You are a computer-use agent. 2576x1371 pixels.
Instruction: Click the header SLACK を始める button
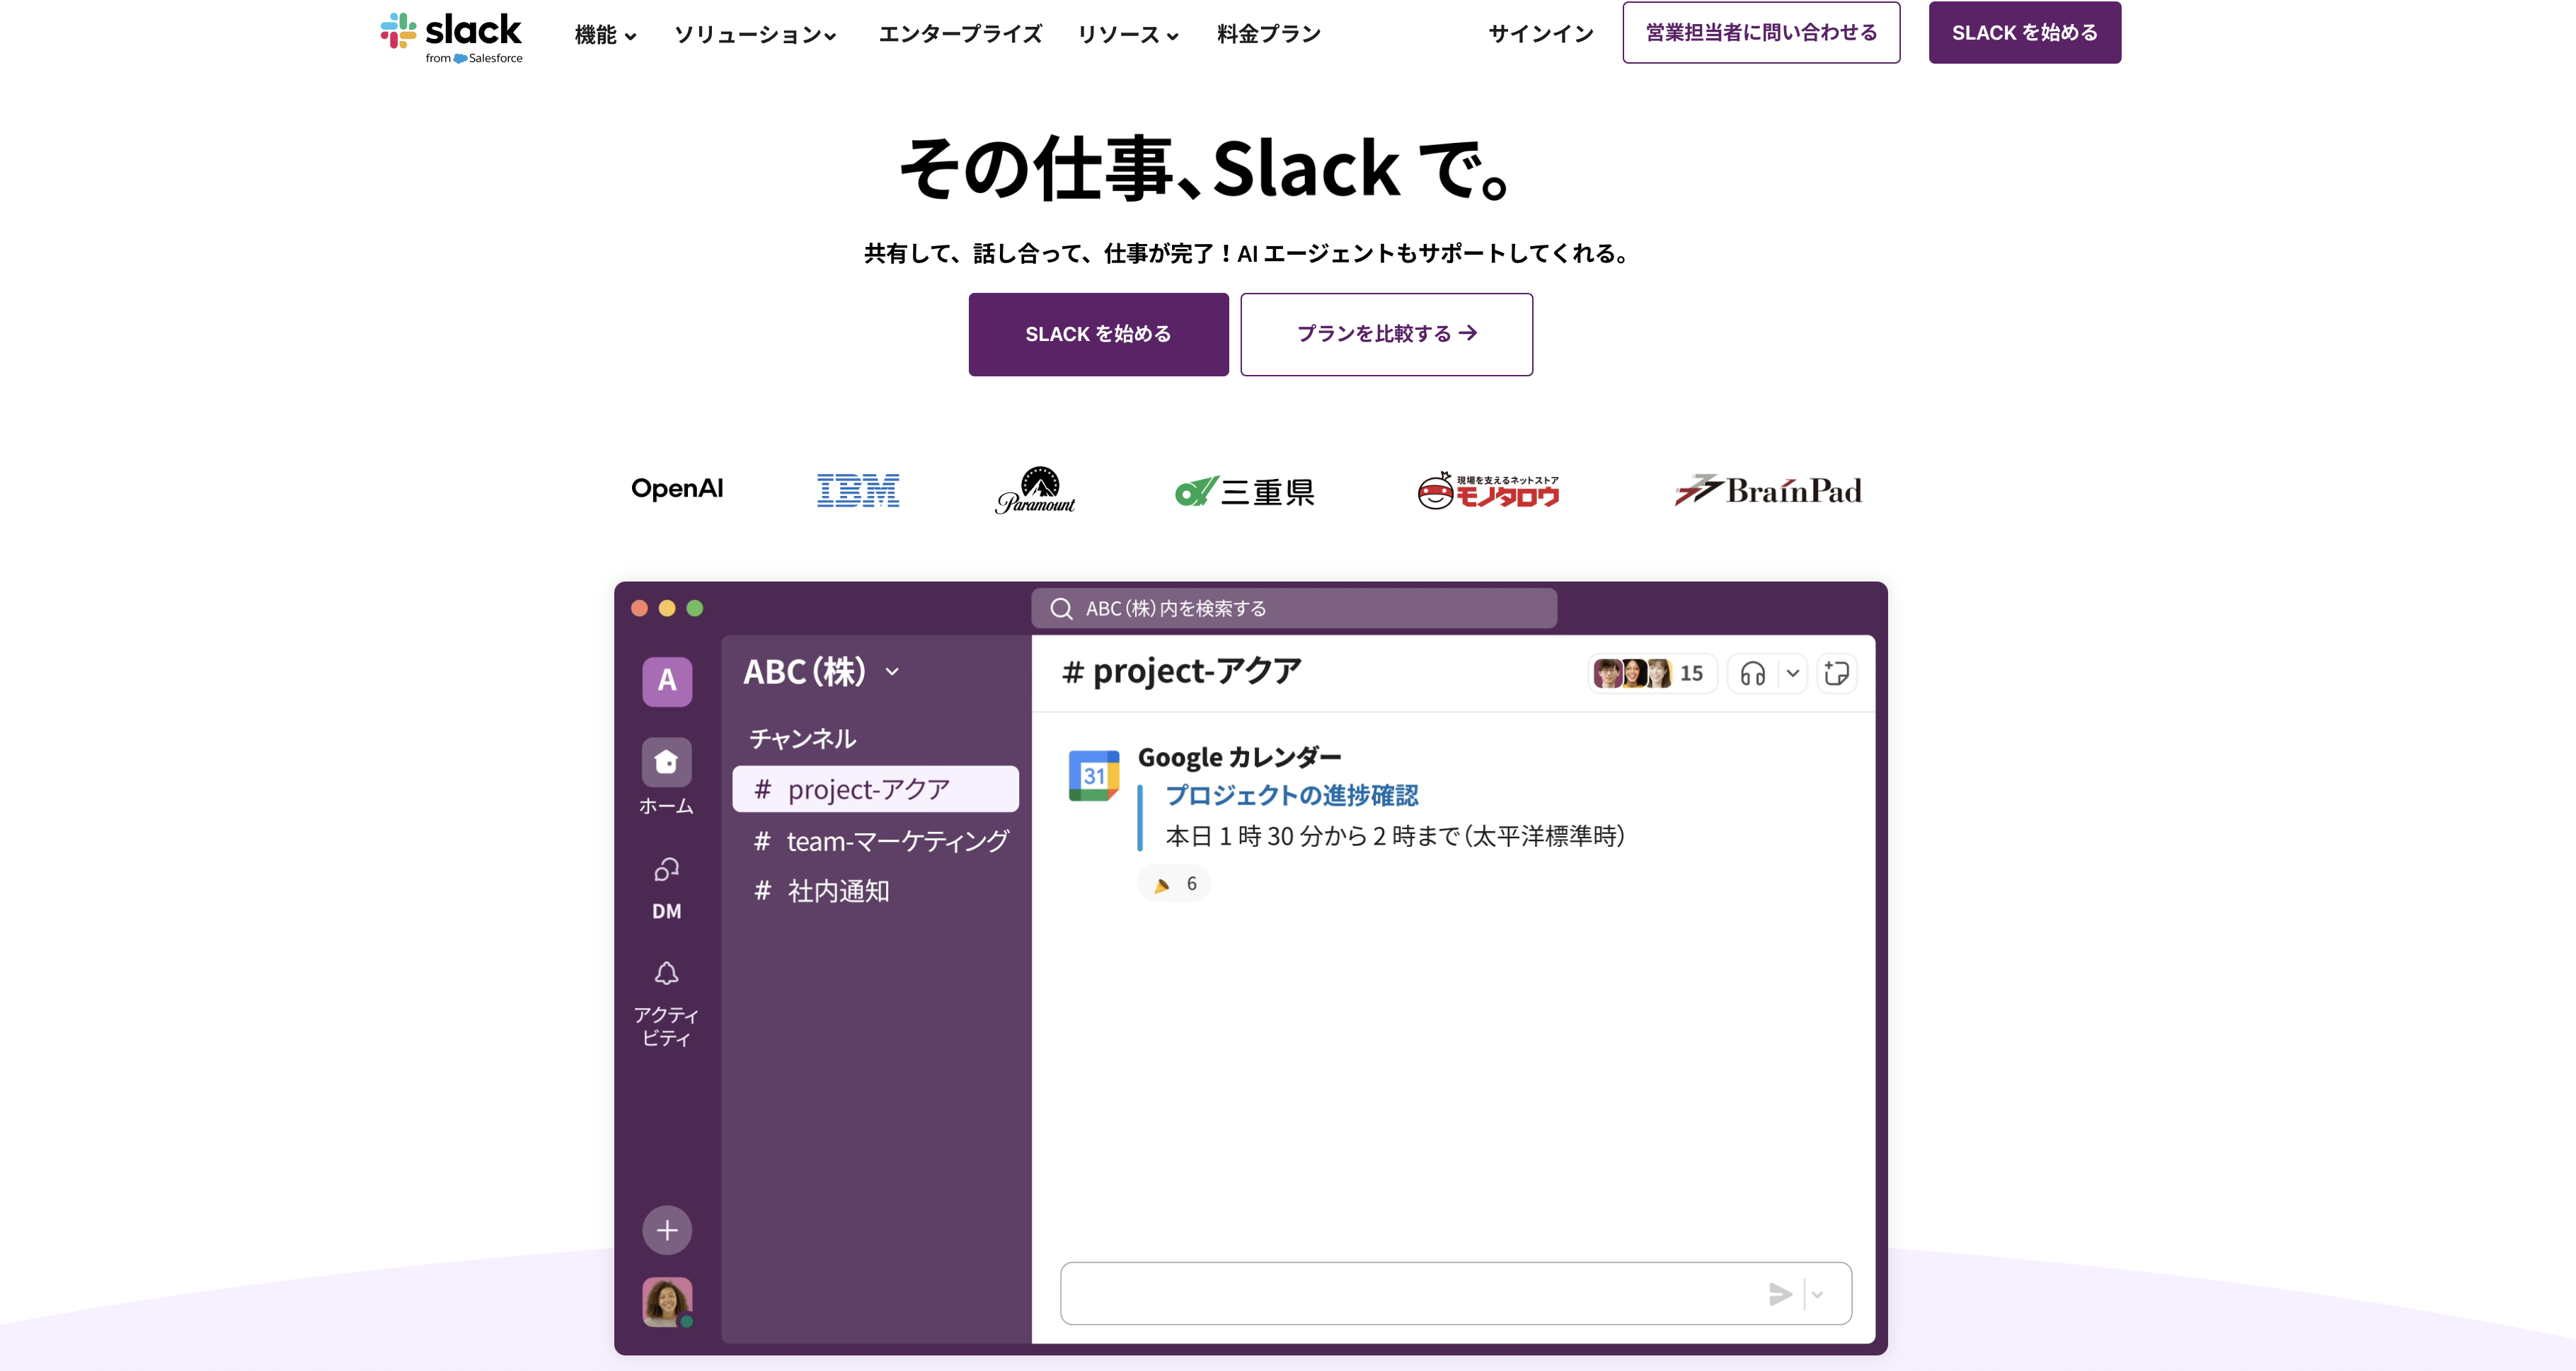(x=2024, y=33)
